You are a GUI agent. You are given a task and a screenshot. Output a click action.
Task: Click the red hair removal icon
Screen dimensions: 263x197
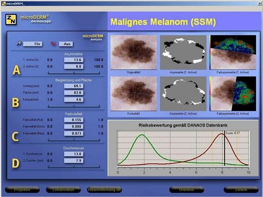(x=54, y=44)
